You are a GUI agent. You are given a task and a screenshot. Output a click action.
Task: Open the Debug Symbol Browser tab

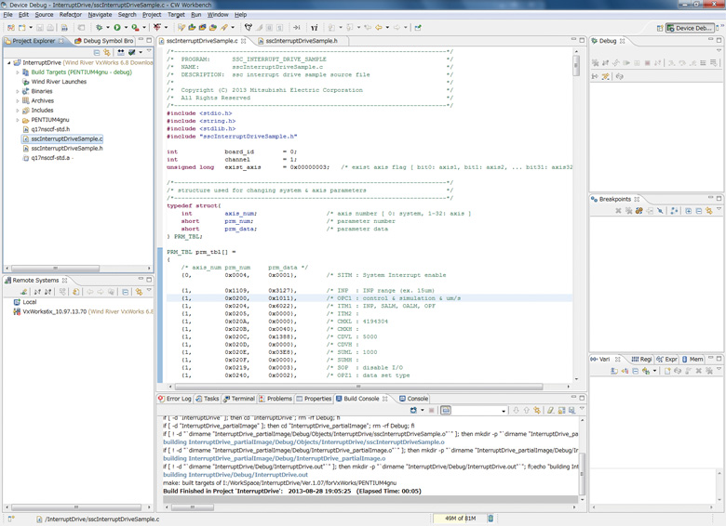coord(104,41)
